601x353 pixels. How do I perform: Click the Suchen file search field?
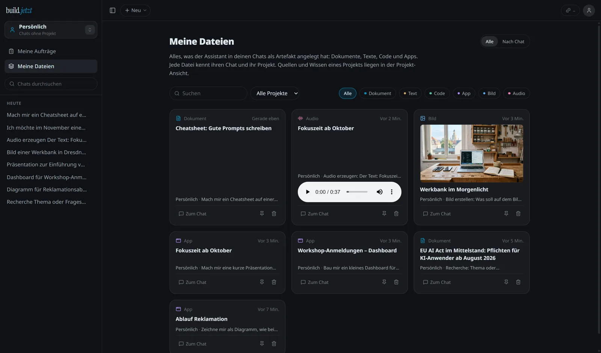click(x=208, y=94)
